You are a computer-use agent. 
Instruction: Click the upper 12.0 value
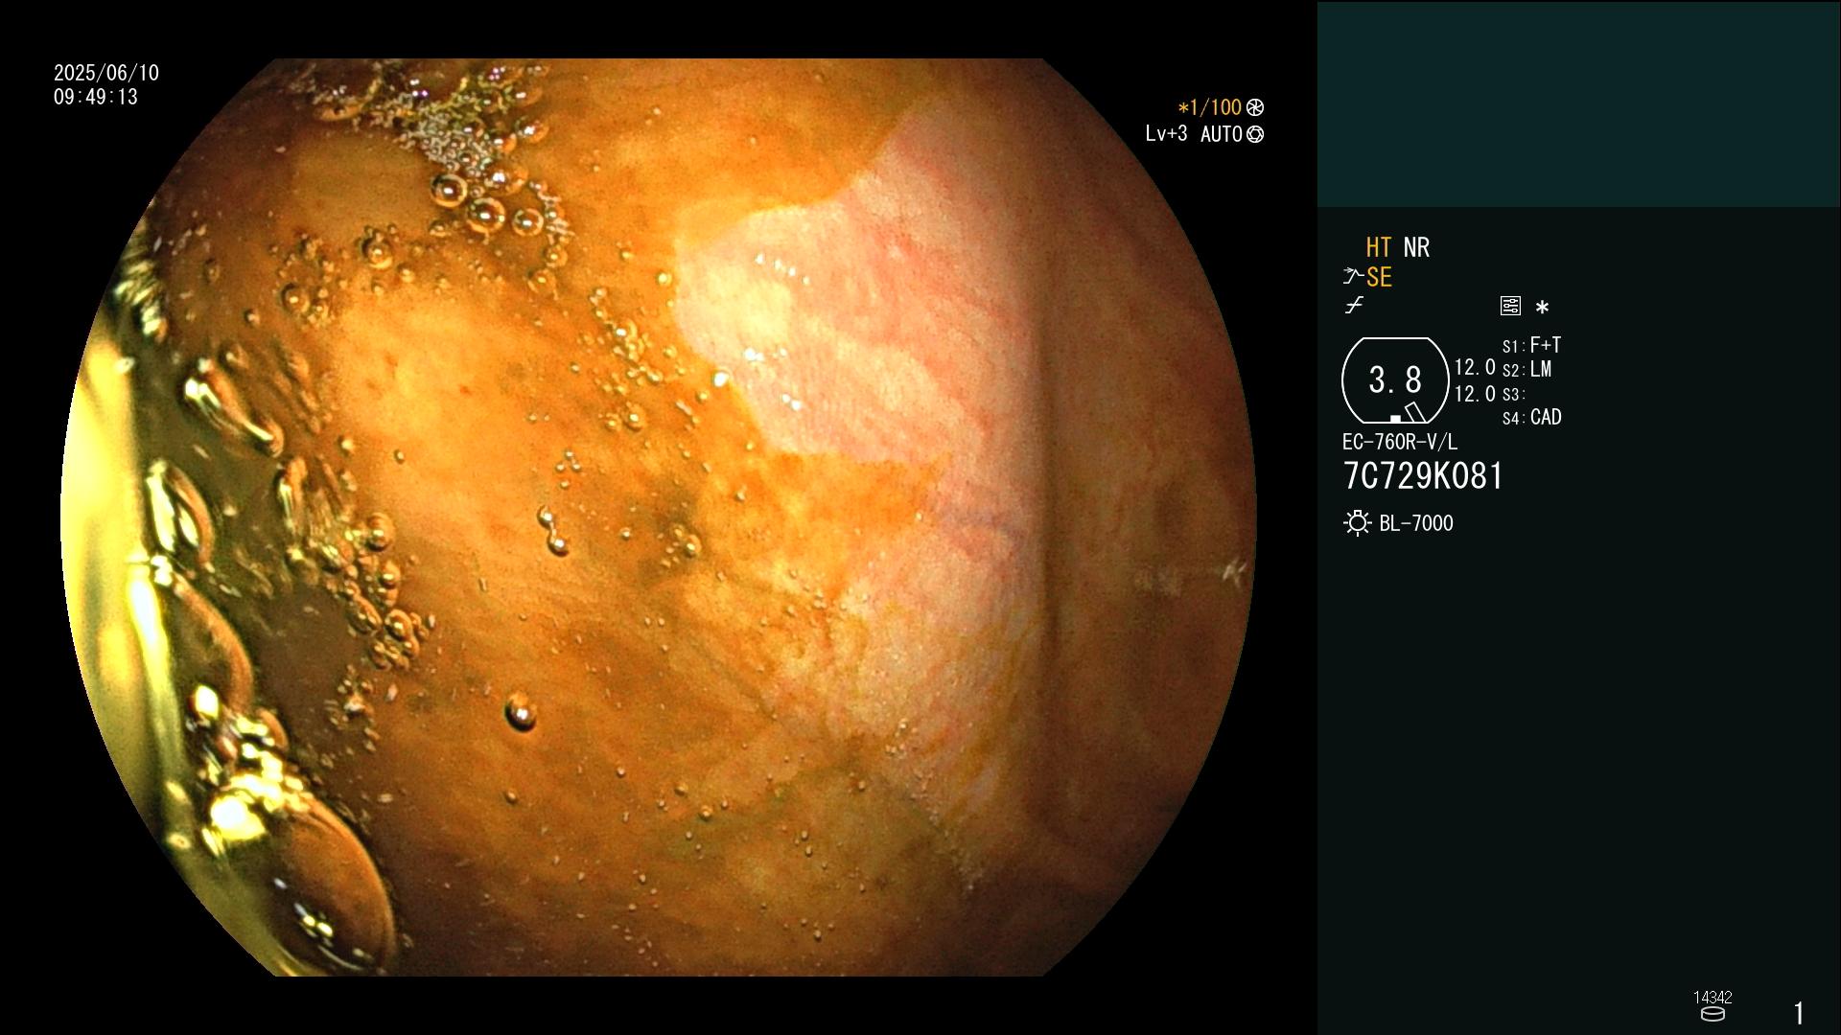(1475, 368)
